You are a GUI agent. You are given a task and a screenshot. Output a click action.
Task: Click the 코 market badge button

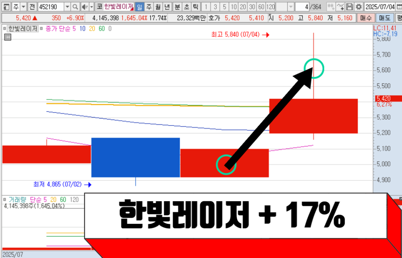pos(99,7)
